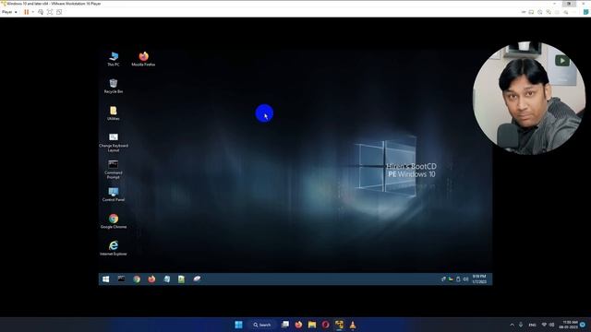The height and width of the screenshot is (332, 591).
Task: Open Wi-Fi quick settings on host tray
Action: (544, 325)
